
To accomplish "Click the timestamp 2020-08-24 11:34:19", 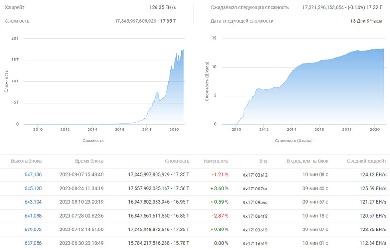I will coord(81,189).
